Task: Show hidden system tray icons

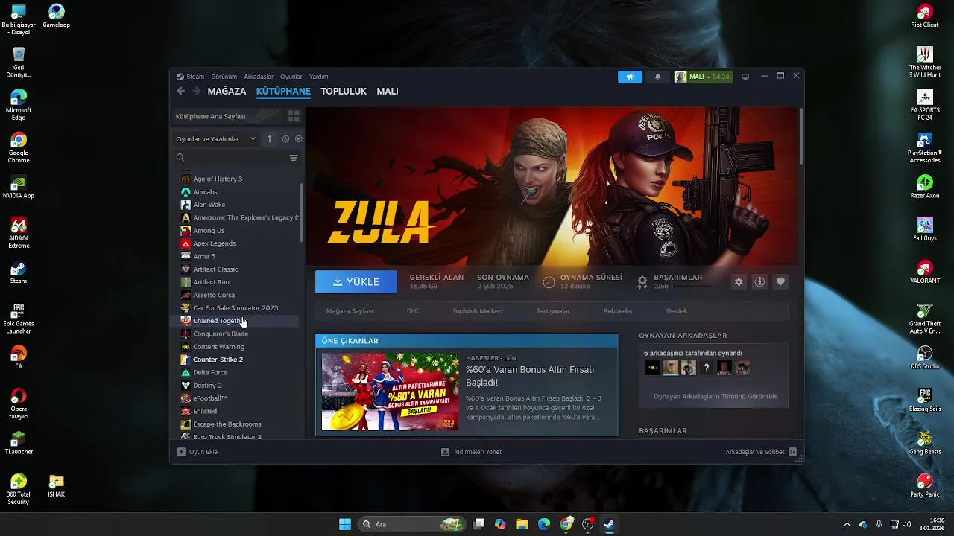Action: coord(847,524)
